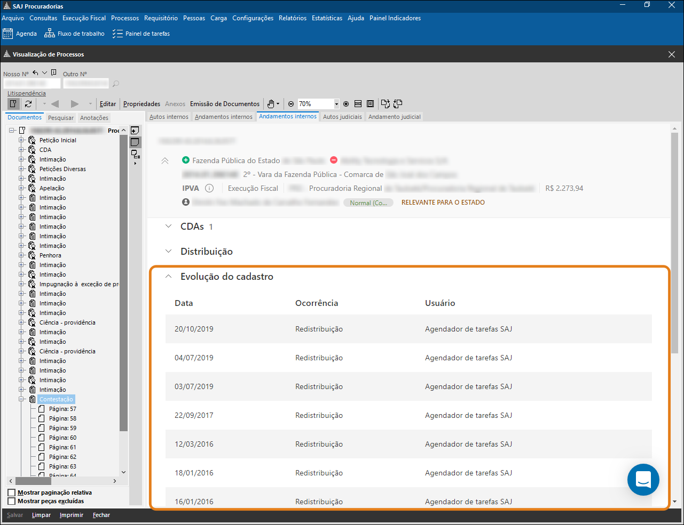Switch to the Anotações tab

tap(94, 118)
